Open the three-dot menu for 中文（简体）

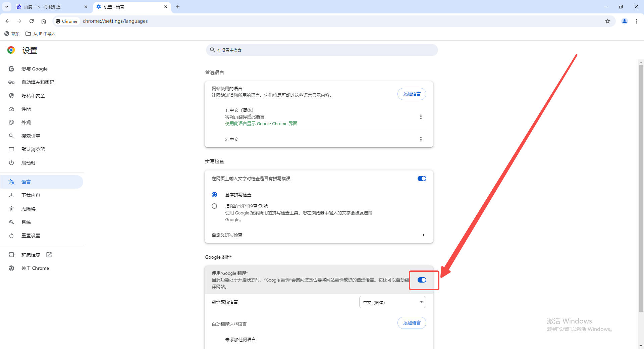click(x=421, y=117)
